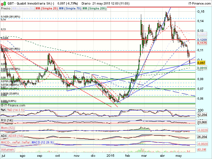Click the © IT-Finance.com copyright text in chart
The height and width of the screenshot is (159, 212).
[13, 105]
